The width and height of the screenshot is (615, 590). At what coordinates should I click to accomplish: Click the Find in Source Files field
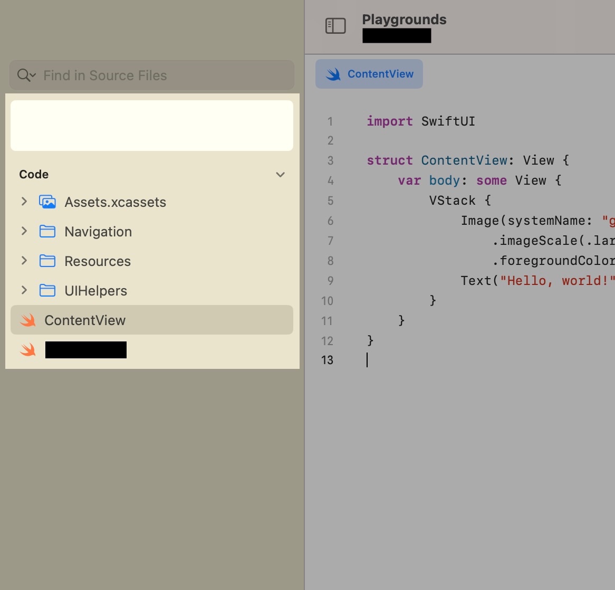tap(158, 75)
